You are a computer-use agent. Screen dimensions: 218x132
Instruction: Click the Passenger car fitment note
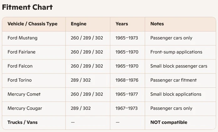tap(174, 80)
